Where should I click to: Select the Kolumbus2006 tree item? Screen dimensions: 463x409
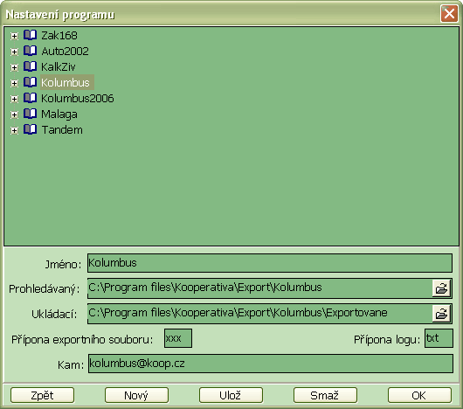coord(78,99)
